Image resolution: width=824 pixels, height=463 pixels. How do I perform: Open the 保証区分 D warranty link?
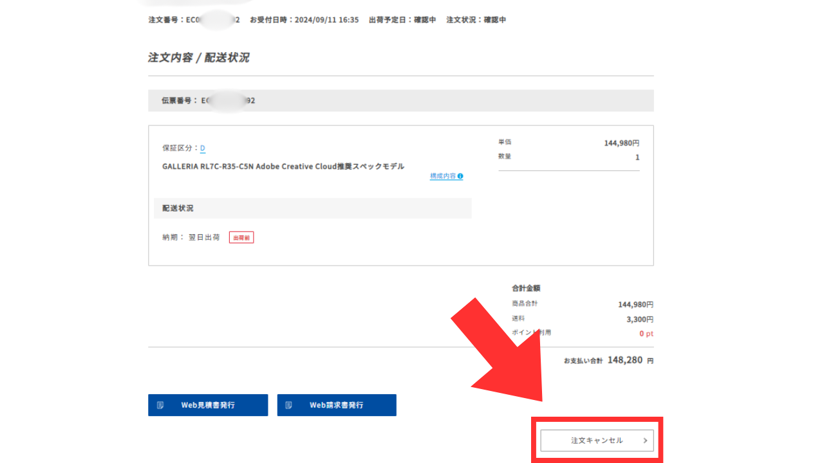click(202, 148)
